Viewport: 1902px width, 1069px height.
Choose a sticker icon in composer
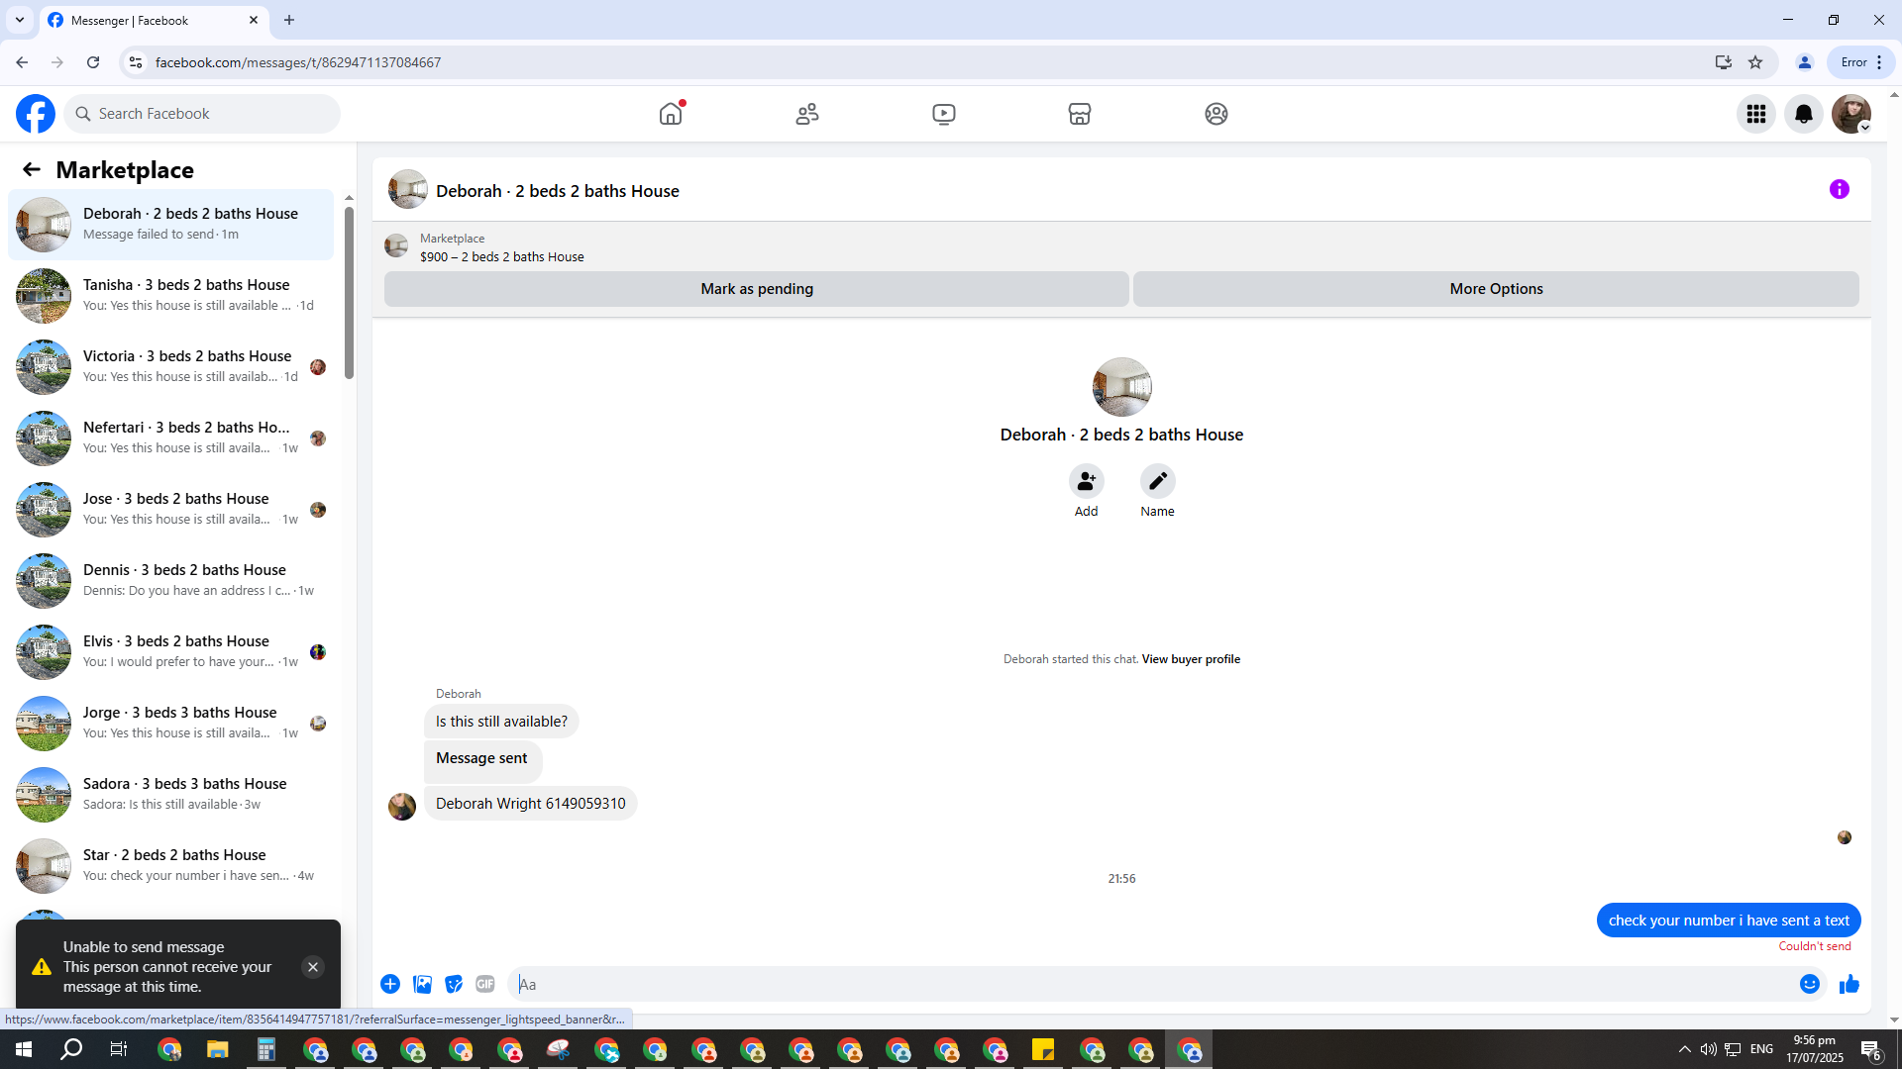pos(454,984)
